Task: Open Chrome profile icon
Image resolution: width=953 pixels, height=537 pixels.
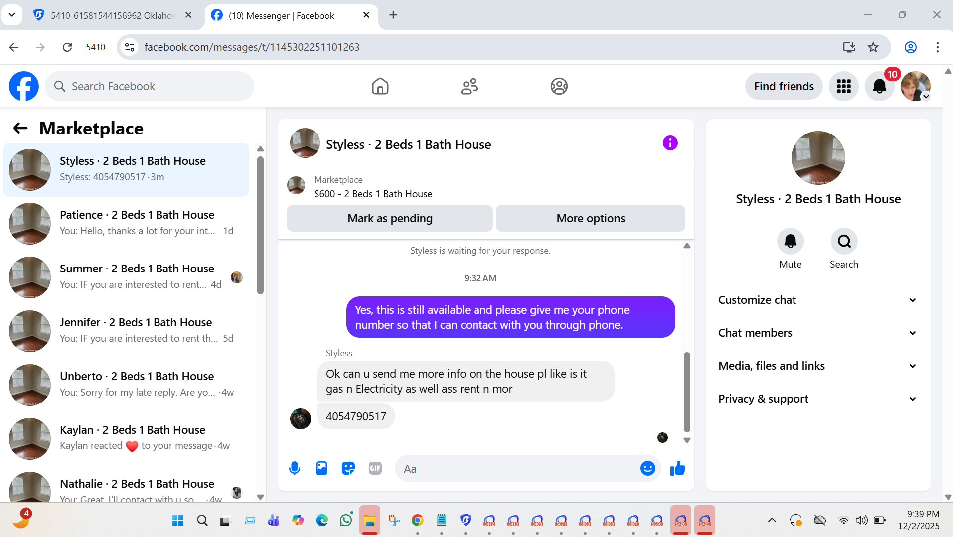Action: [910, 47]
